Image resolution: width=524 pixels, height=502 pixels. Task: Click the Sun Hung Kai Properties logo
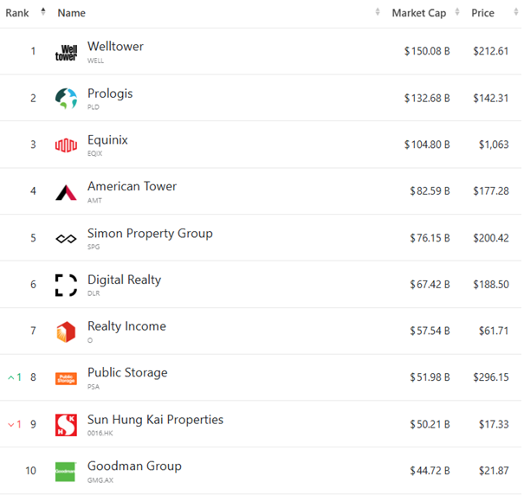click(66, 425)
